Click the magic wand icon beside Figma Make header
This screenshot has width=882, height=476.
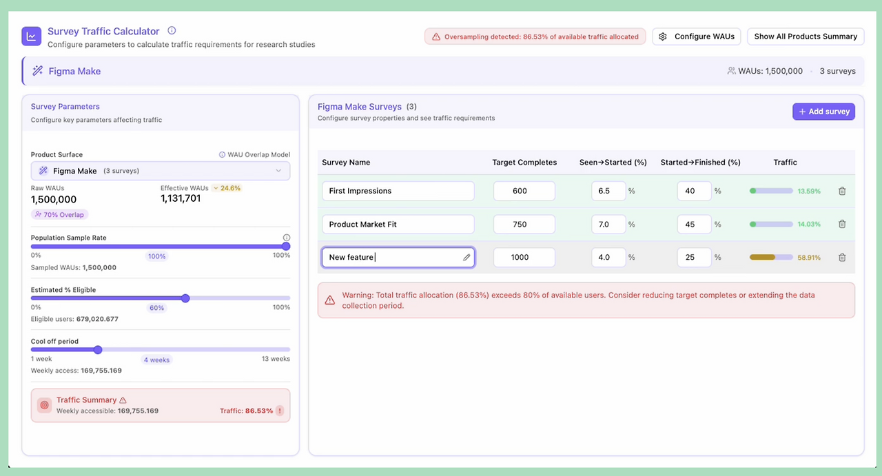coord(38,71)
